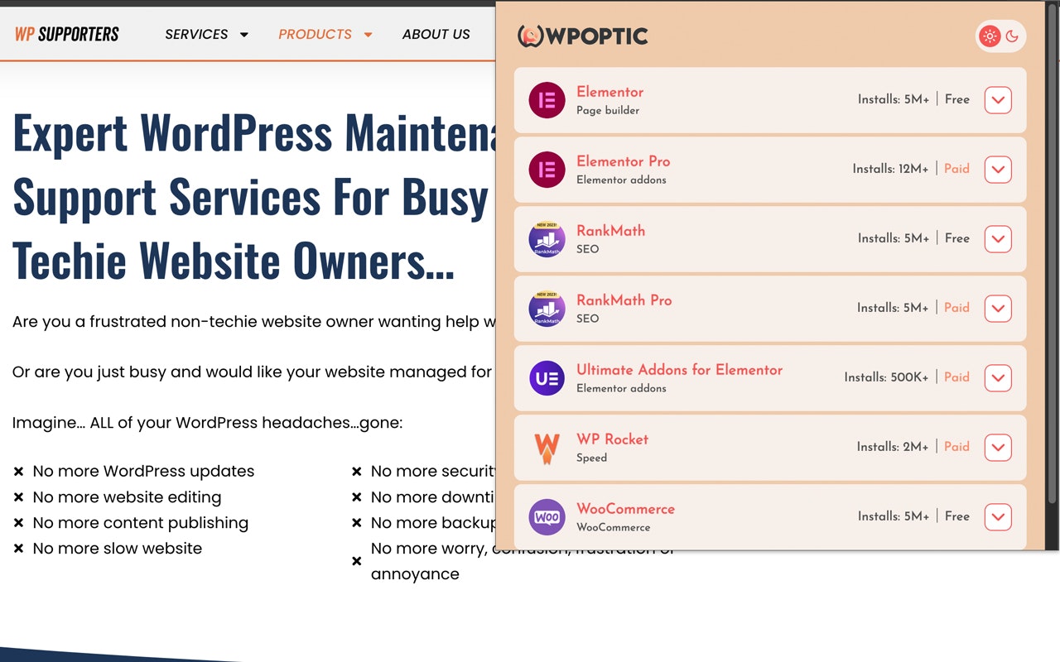Click 'No more WordPress updates' text
Viewport: 1060px width, 662px height.
[143, 471]
